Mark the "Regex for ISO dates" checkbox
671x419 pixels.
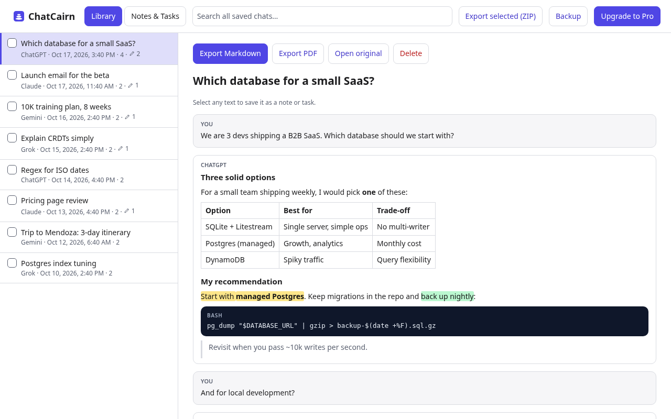12,170
